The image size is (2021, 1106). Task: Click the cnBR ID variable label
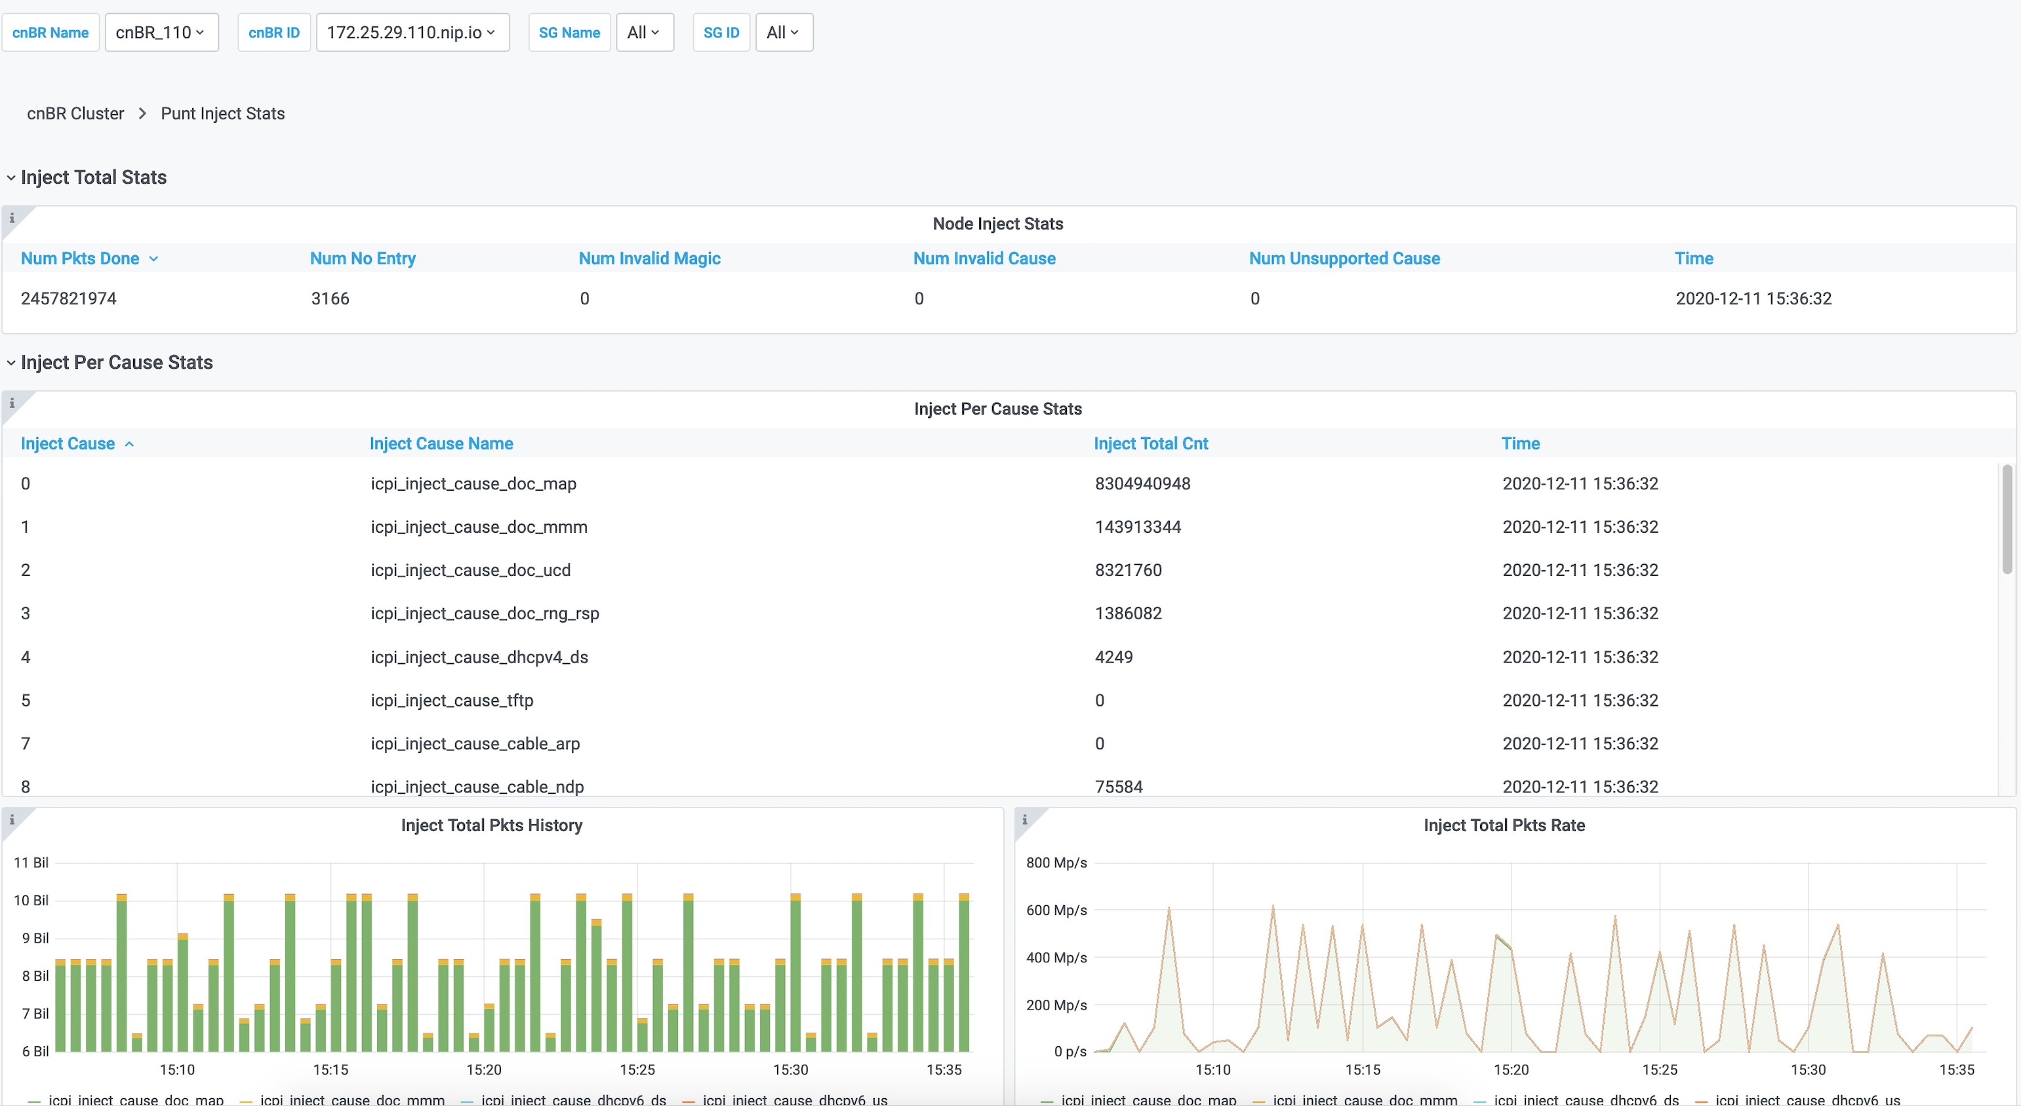pos(274,32)
